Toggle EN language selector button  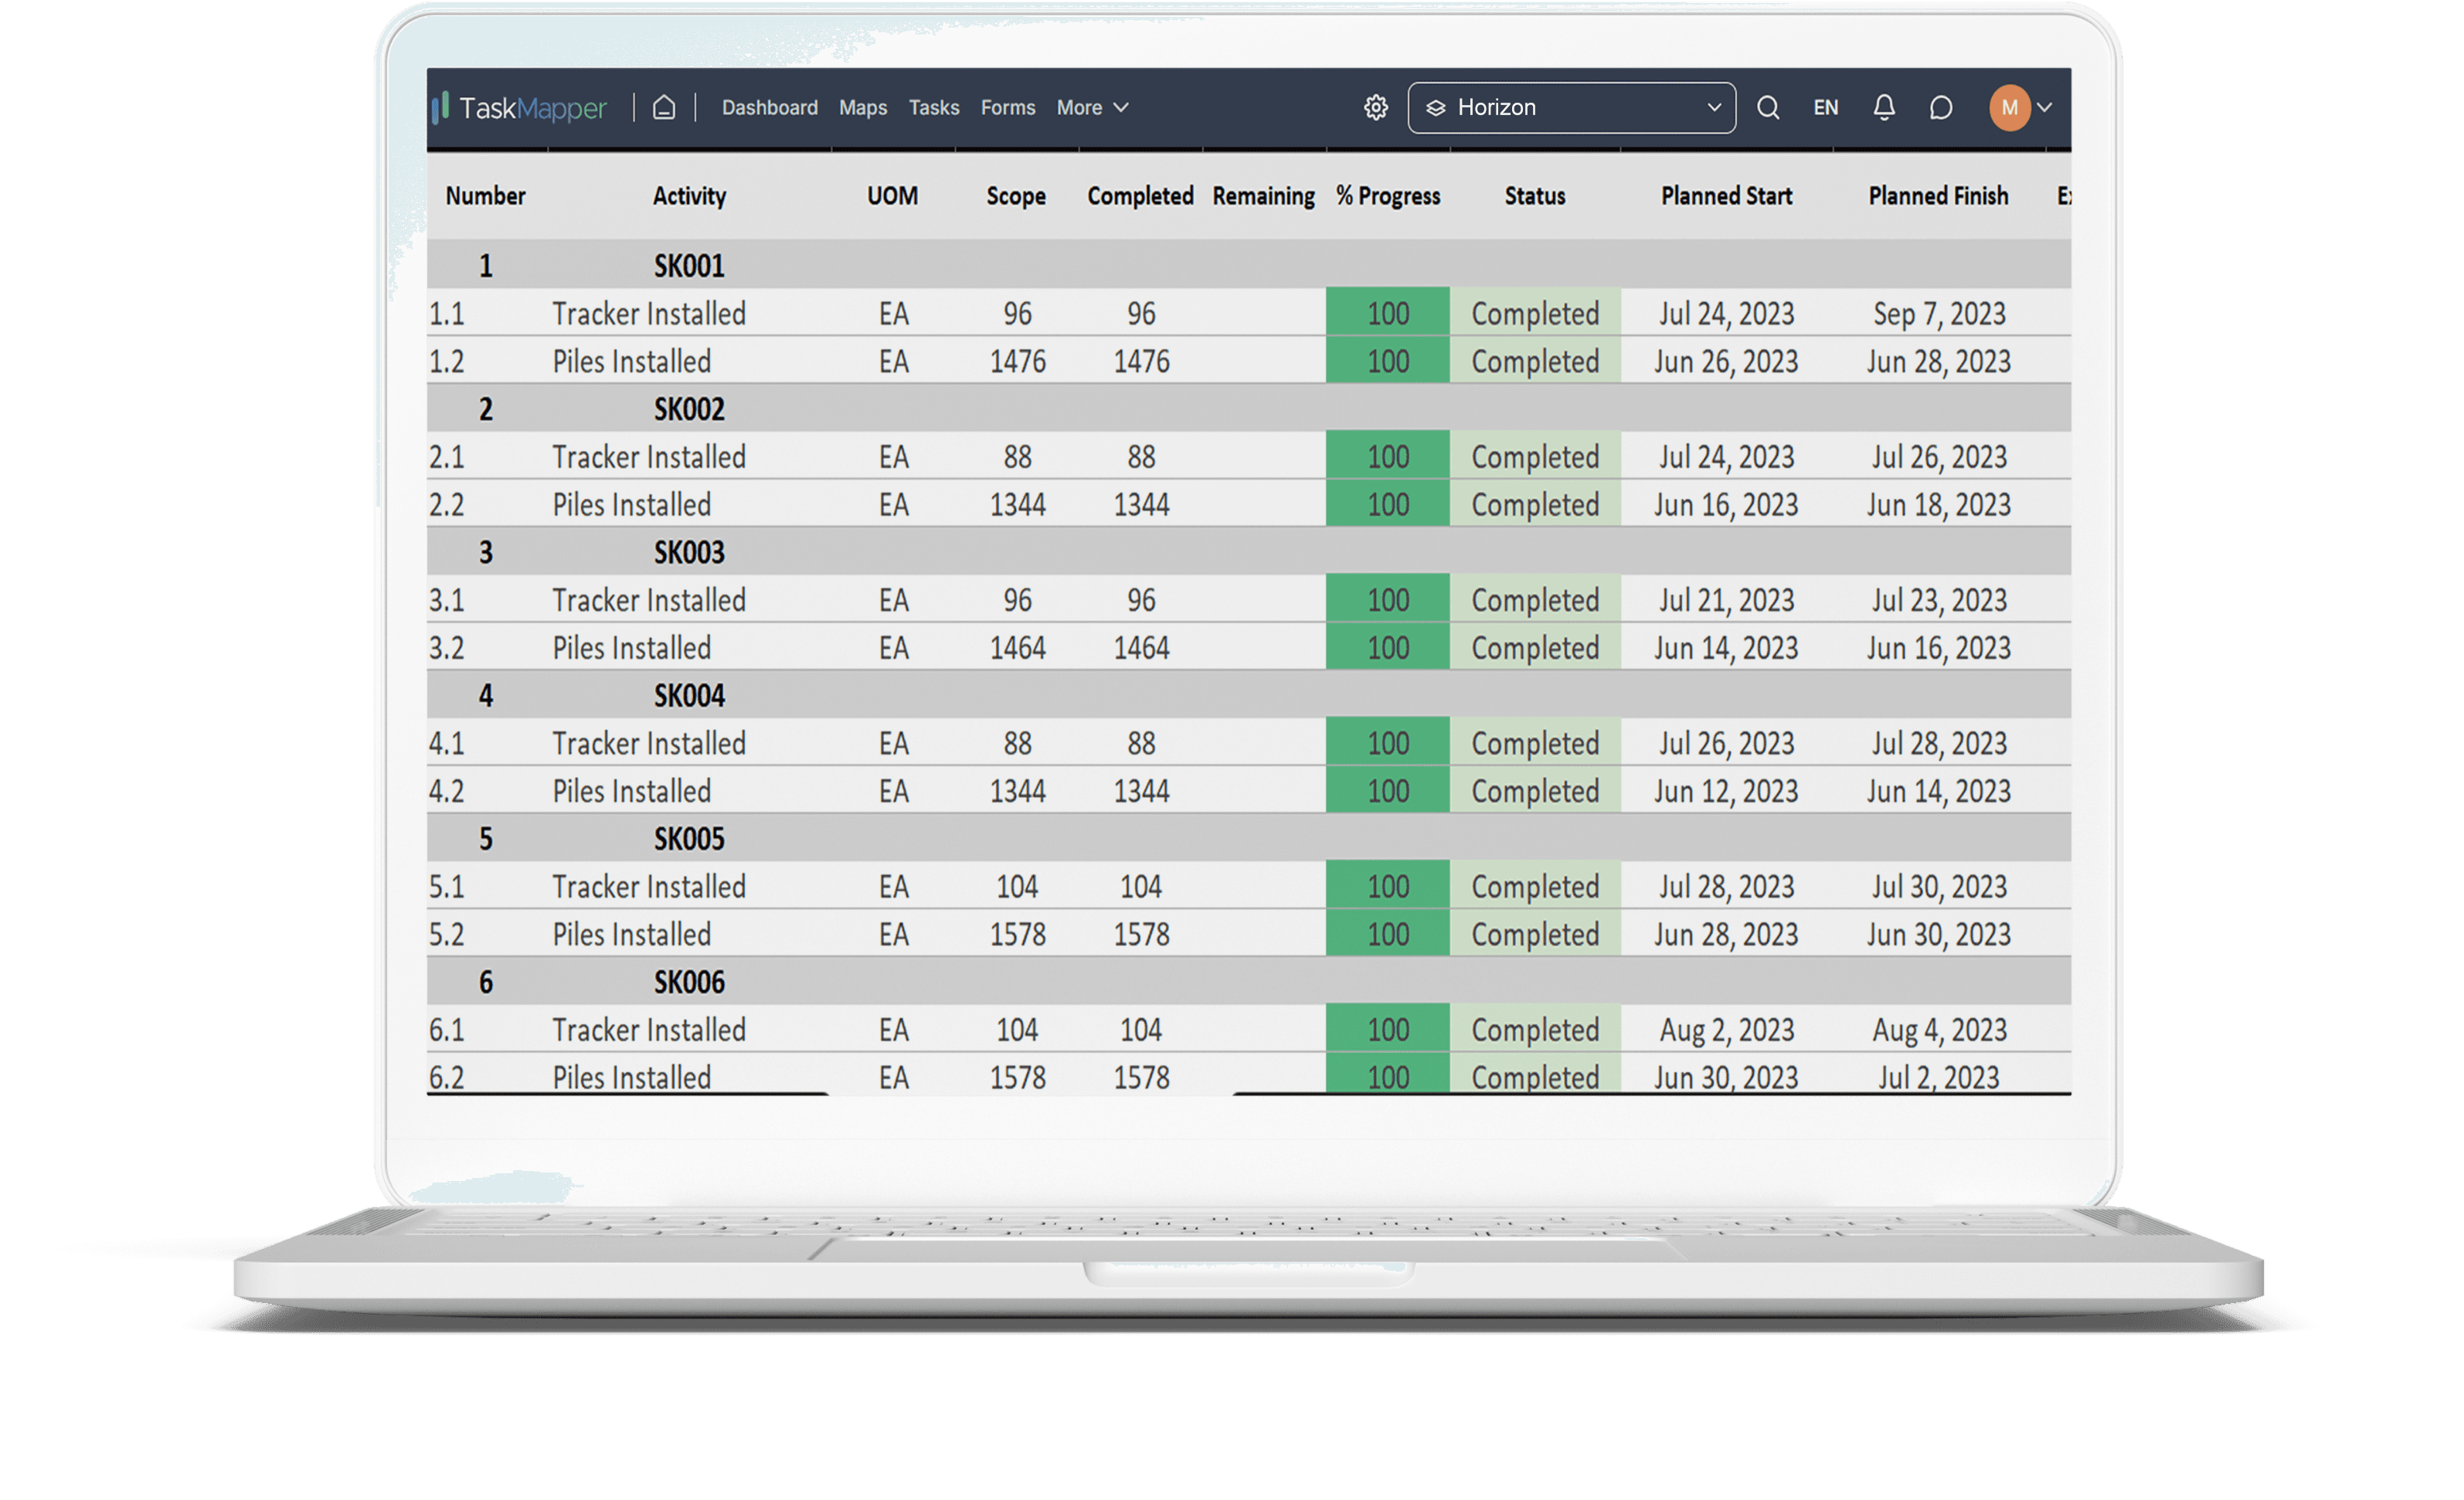pos(1825,106)
